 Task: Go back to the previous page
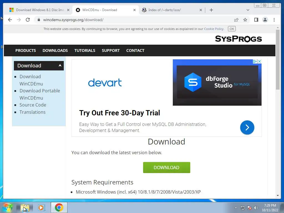click(x=10, y=20)
